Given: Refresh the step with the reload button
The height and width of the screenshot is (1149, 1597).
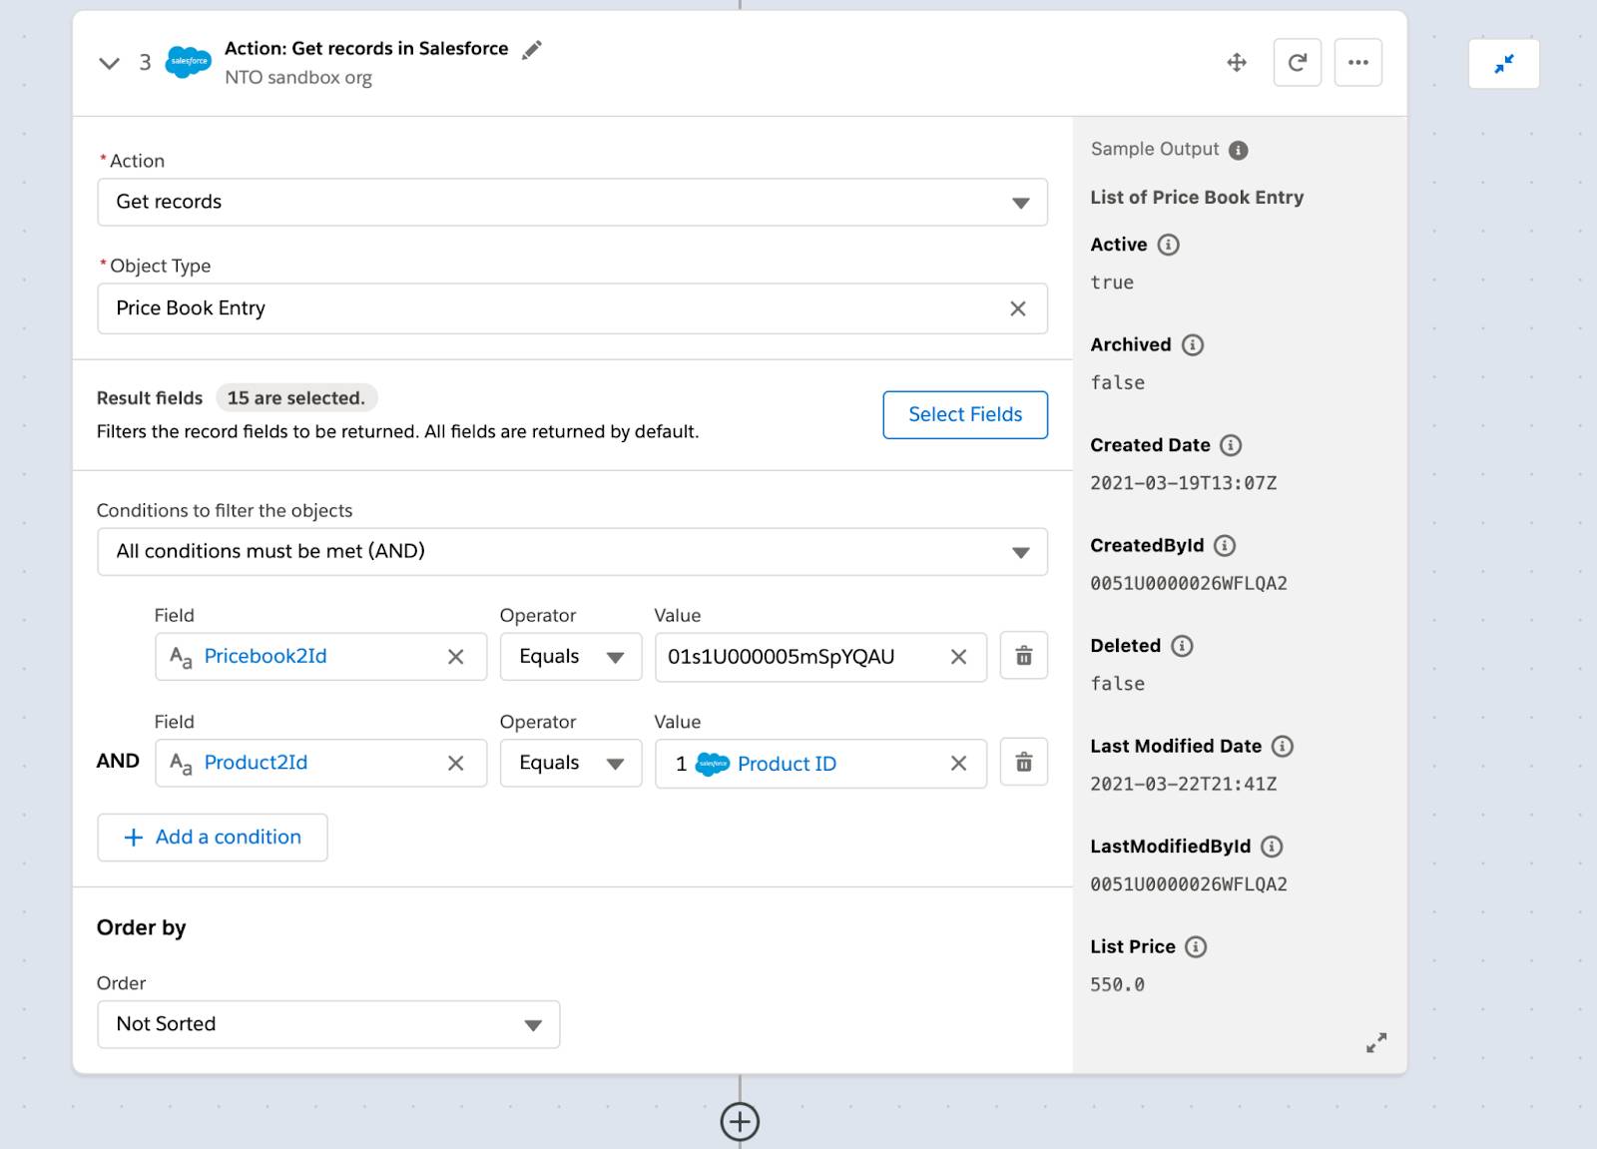Looking at the screenshot, I should pyautogui.click(x=1298, y=63).
